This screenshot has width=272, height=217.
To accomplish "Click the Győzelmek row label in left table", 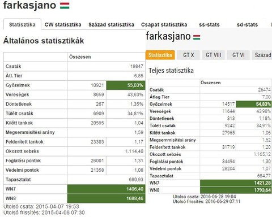I will pyautogui.click(x=18, y=85).
